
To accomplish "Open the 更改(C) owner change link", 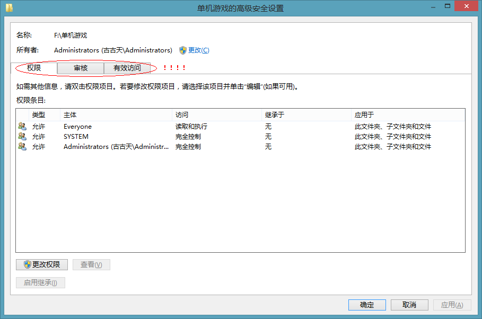I will 198,50.
